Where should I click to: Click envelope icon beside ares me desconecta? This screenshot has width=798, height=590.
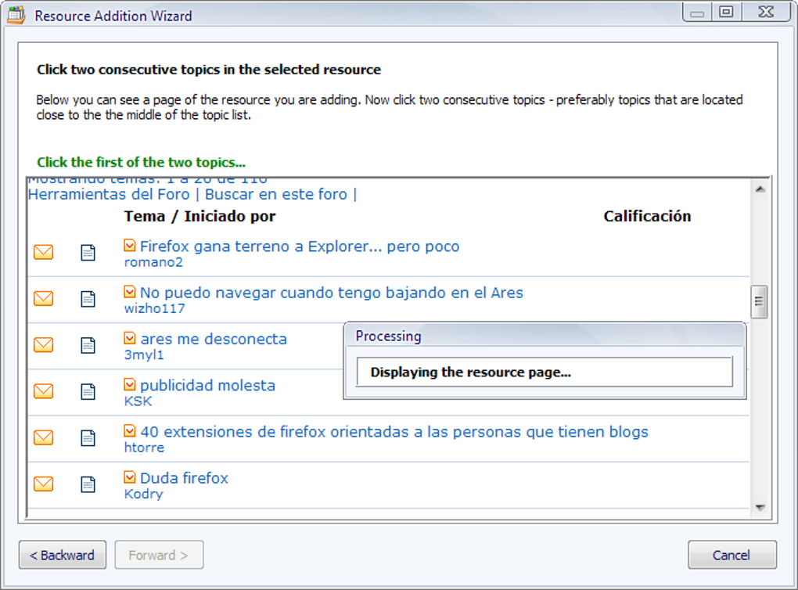point(44,345)
